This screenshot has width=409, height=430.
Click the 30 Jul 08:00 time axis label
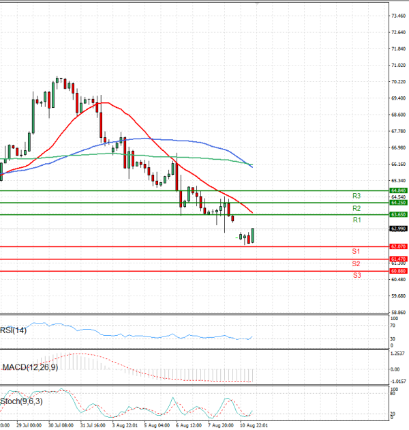(x=61, y=425)
